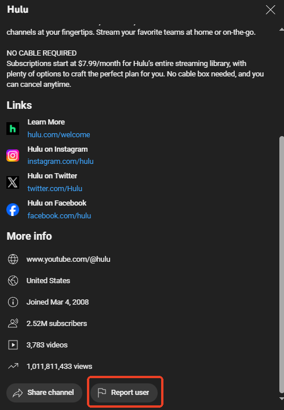Click the Links section heading
Screen dimensions: 284x410
[x=19, y=105]
